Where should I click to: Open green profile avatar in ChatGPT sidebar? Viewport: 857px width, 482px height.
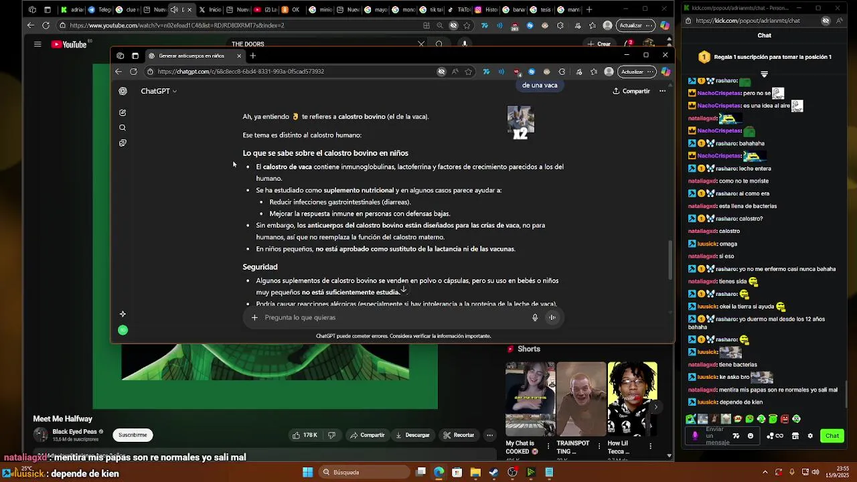pyautogui.click(x=123, y=330)
